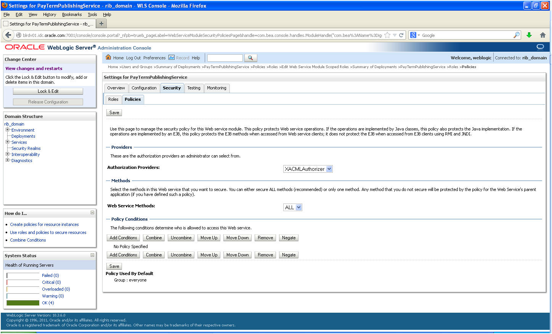Image resolution: width=552 pixels, height=334 pixels.
Task: Expand the Interoperability tree node
Action: (7, 154)
